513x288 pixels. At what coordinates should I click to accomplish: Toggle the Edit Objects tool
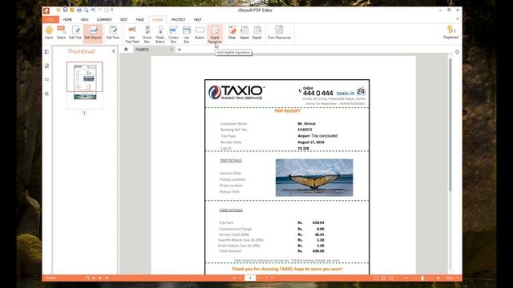coord(93,33)
